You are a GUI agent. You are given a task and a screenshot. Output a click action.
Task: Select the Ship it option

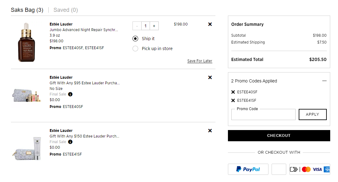[x=135, y=39]
